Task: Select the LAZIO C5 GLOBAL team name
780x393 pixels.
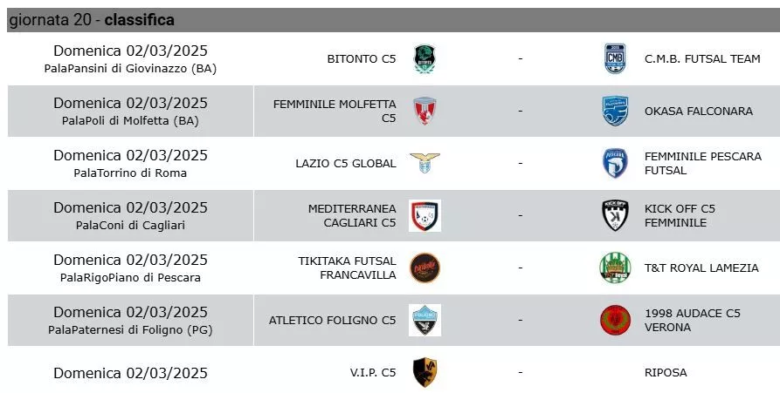Action: [346, 163]
